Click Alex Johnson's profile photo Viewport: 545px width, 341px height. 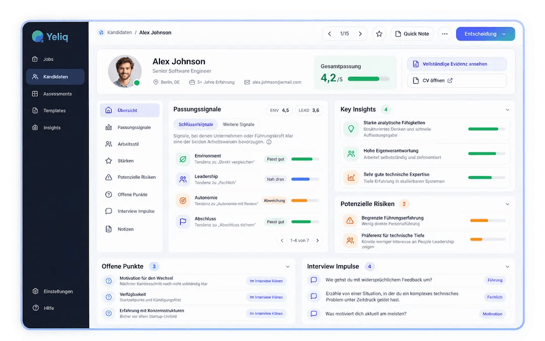(x=125, y=71)
